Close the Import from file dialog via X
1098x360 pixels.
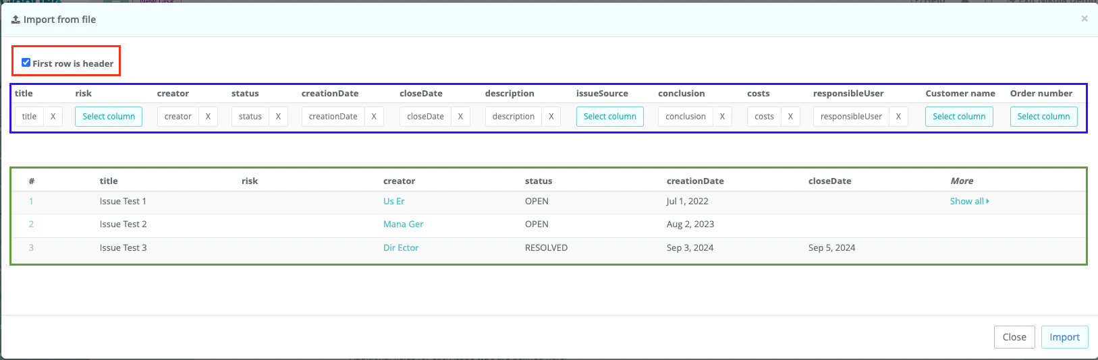click(x=1085, y=19)
